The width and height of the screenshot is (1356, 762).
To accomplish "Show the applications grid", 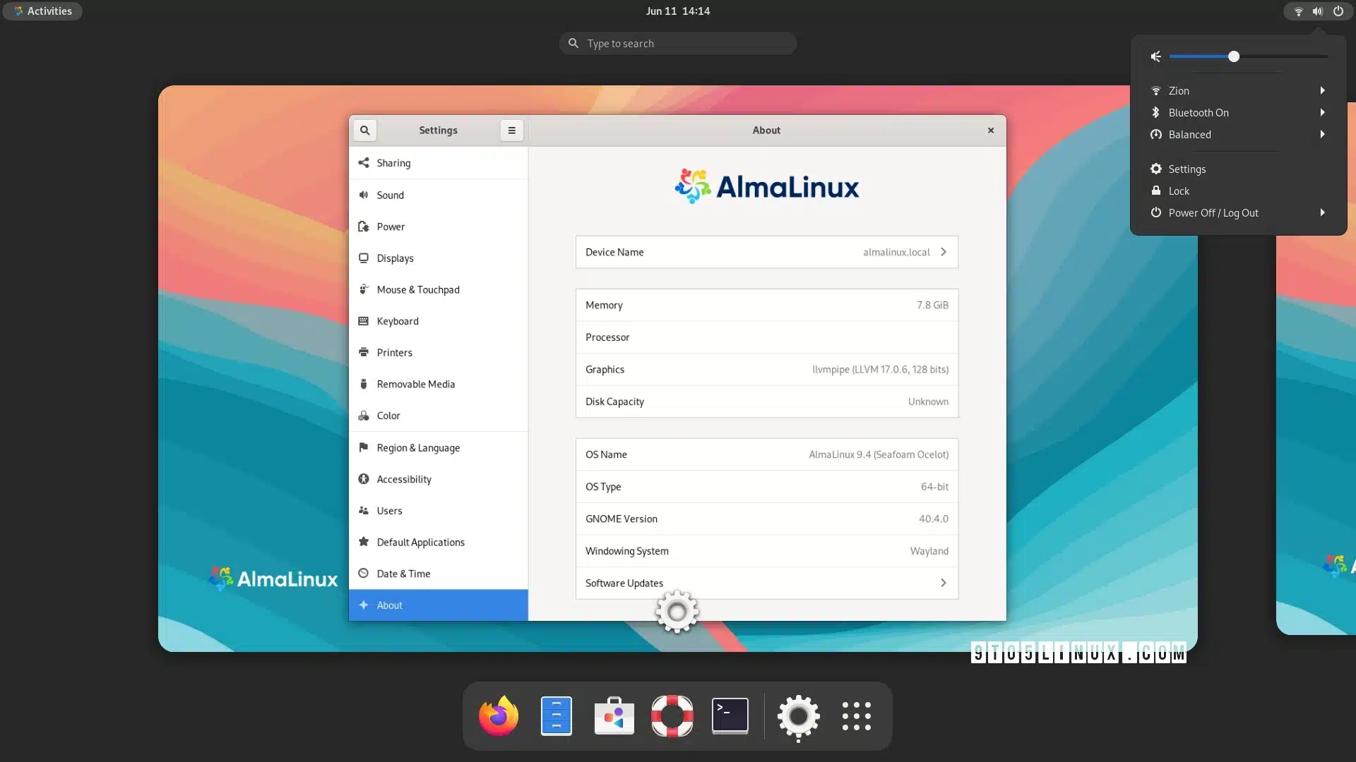I will pyautogui.click(x=856, y=715).
